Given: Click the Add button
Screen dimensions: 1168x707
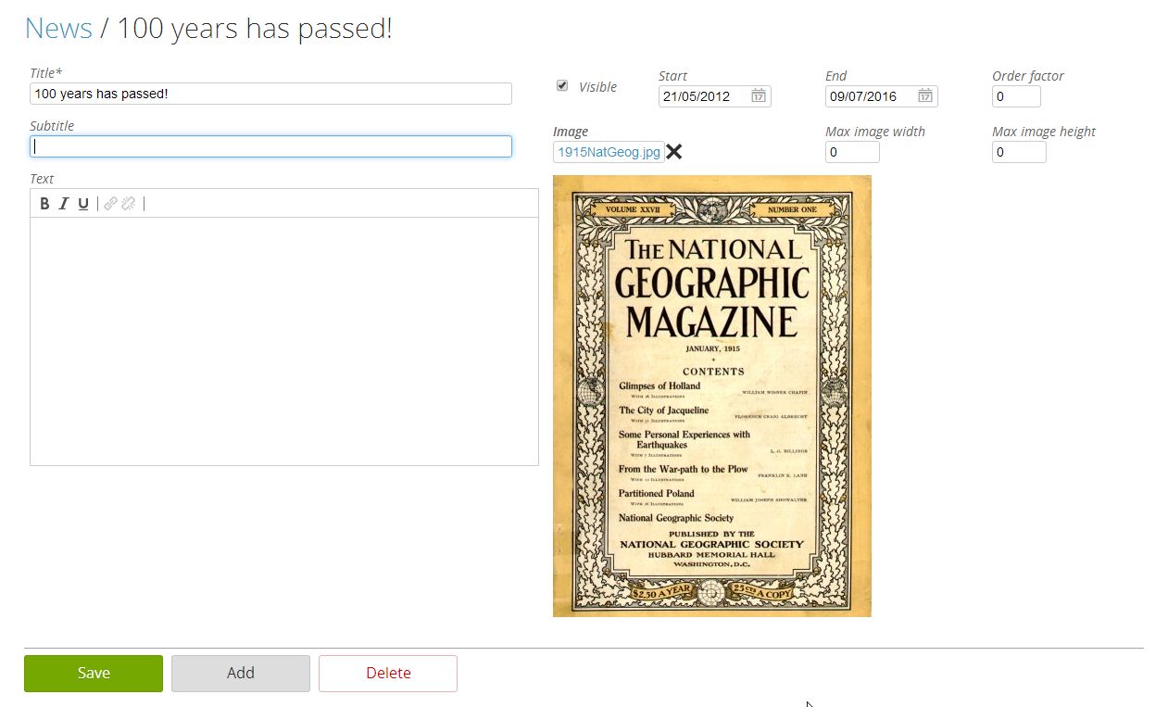Looking at the screenshot, I should click(241, 674).
